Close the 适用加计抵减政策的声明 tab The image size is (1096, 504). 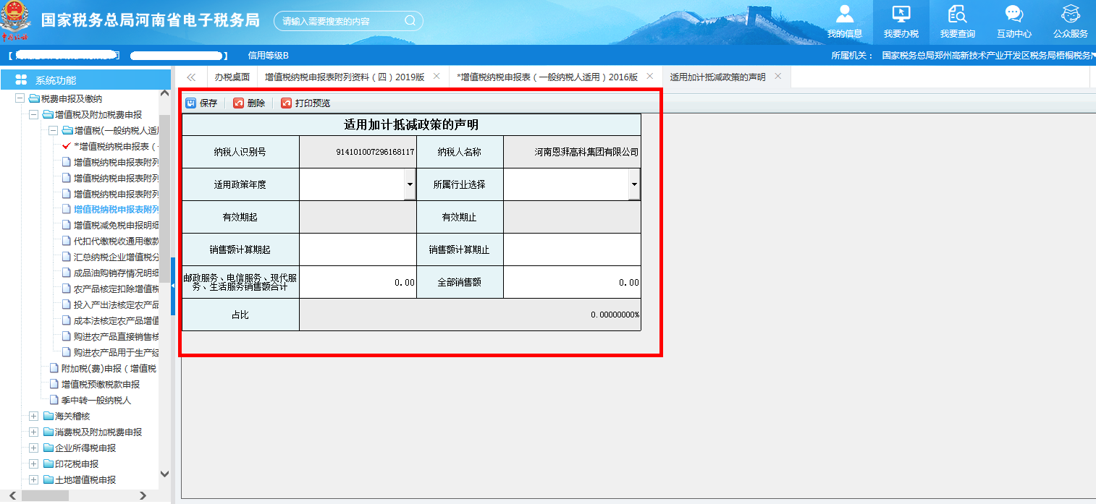778,75
